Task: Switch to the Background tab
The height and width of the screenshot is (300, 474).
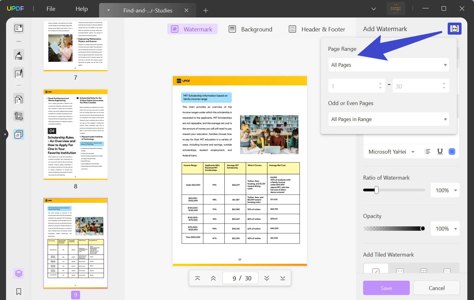Action: coord(250,29)
